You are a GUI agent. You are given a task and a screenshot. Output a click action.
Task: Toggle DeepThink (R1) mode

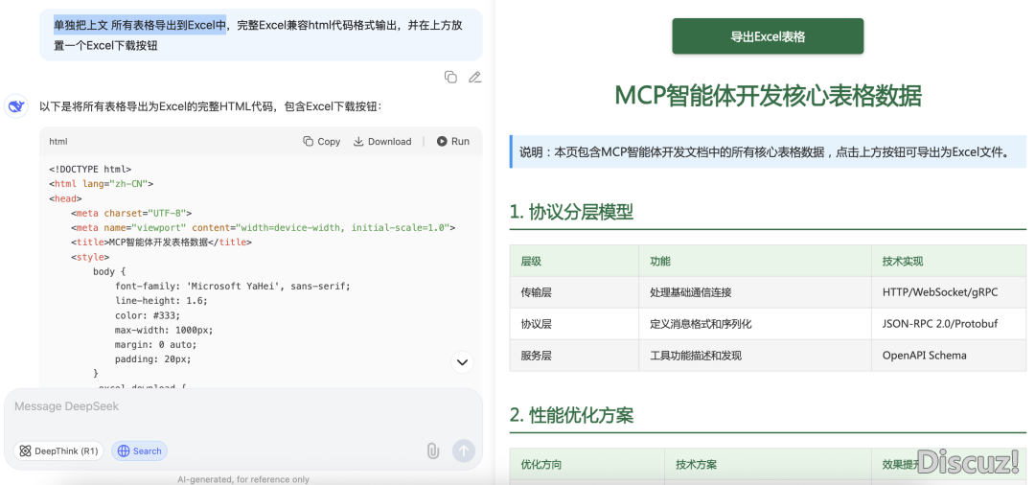click(58, 450)
